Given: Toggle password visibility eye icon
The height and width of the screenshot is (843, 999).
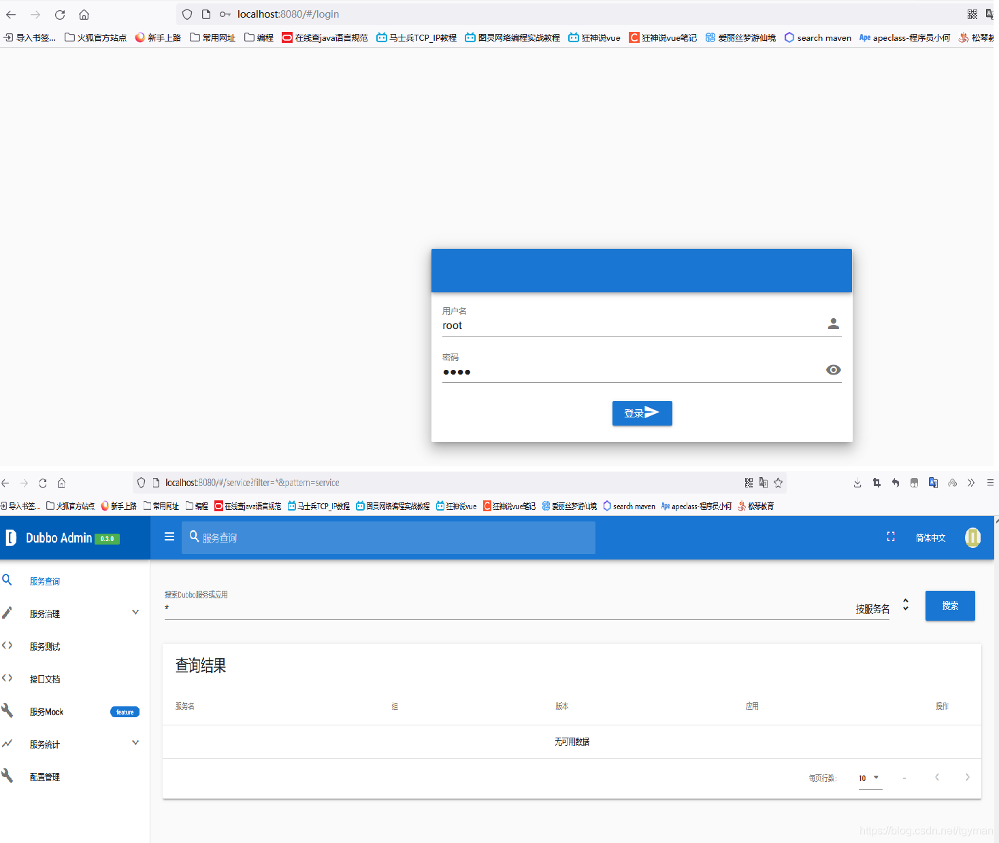Looking at the screenshot, I should (833, 370).
